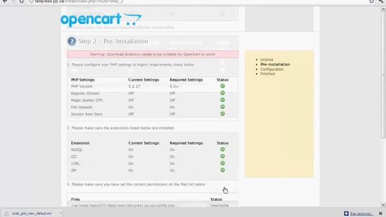Click the Step 2 - Pre-Installation heading

coord(113,41)
